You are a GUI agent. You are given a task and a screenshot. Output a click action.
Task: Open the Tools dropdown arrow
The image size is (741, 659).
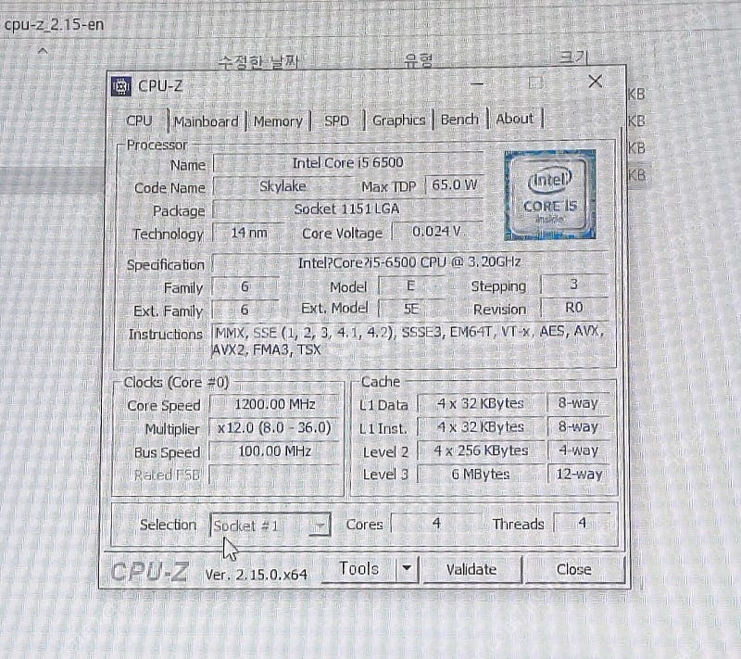click(x=407, y=569)
